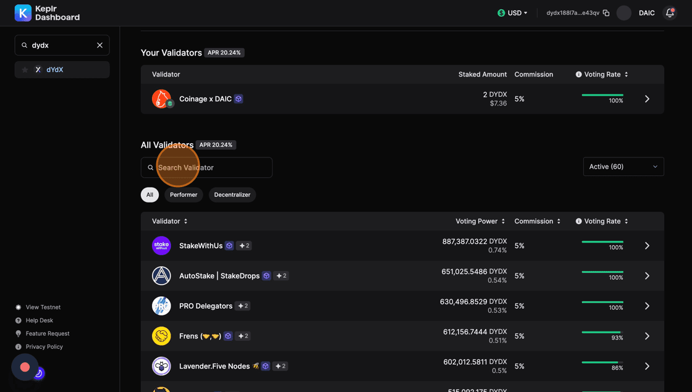
Task: Select the All validators filter
Action: (150, 194)
